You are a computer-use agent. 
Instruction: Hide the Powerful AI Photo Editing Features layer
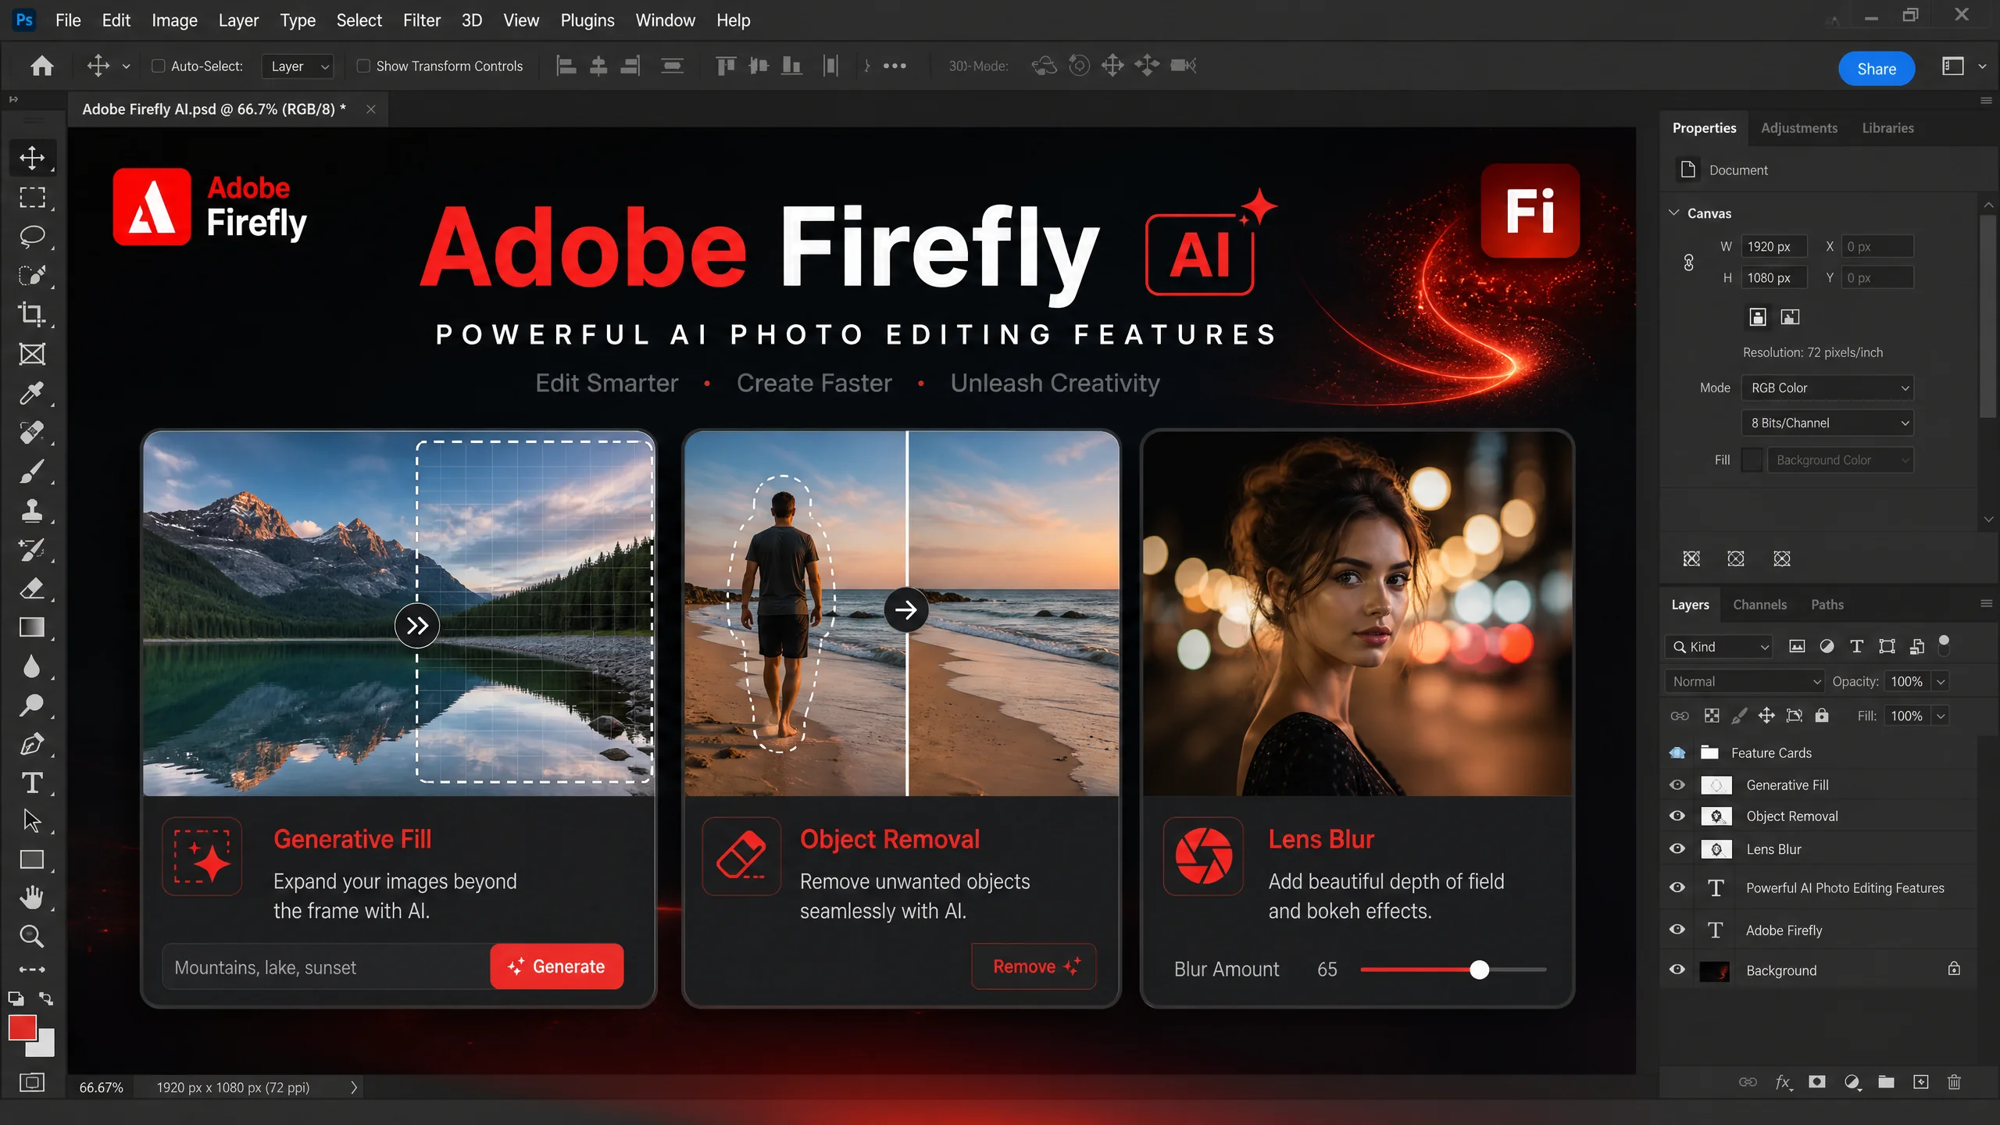click(1677, 887)
